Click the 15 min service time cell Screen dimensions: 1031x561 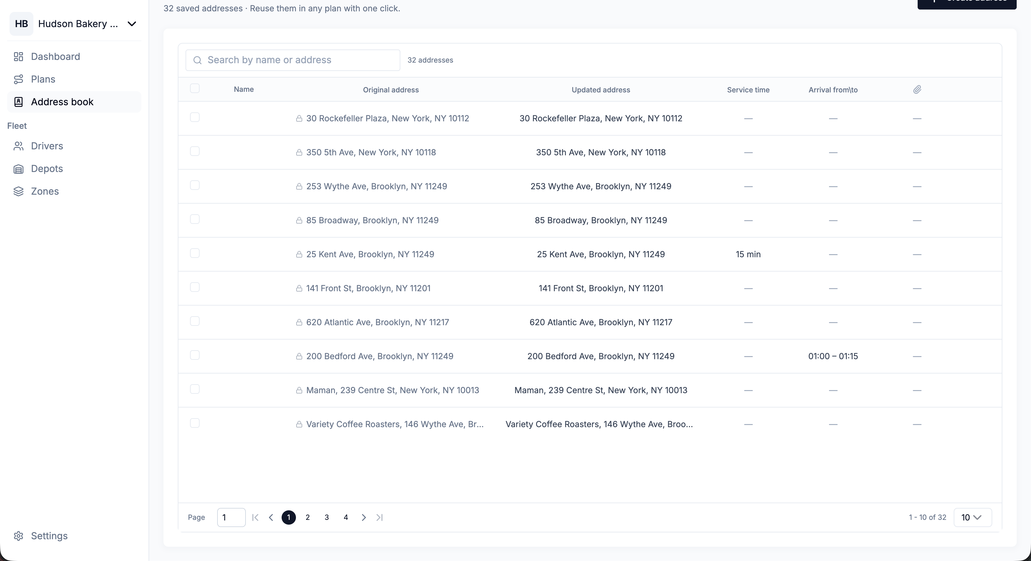tap(748, 254)
